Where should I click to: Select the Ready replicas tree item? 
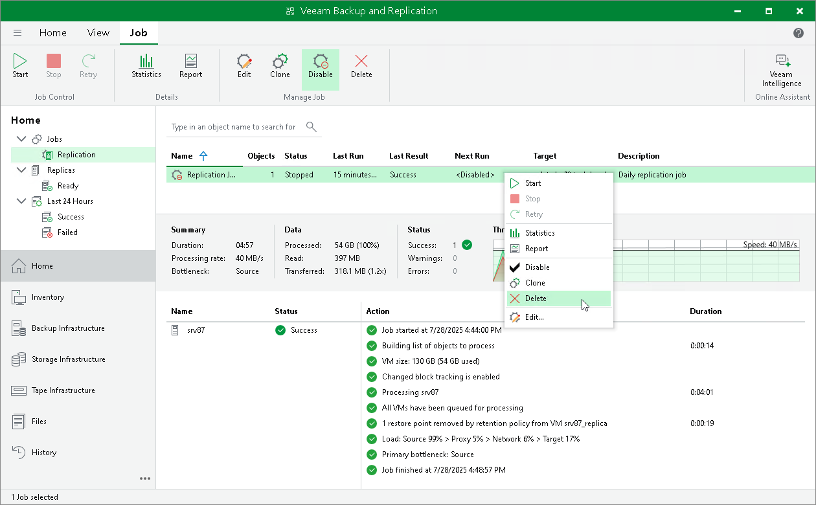[68, 186]
